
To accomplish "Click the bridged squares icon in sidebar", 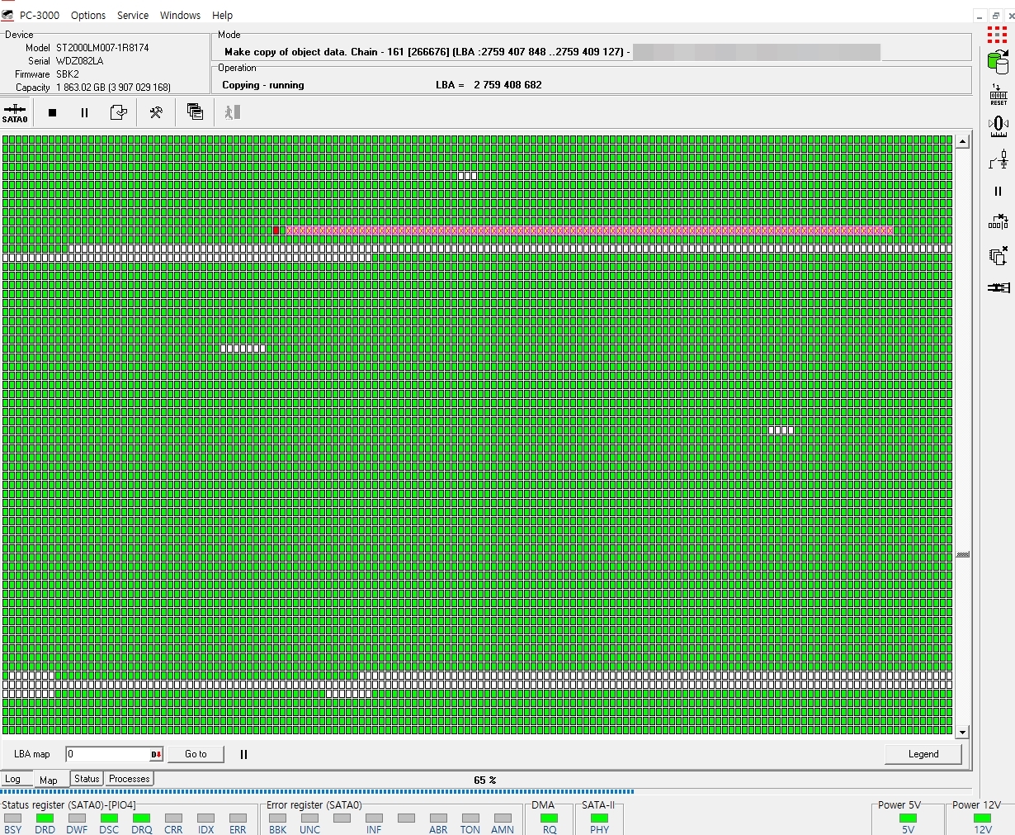I will [x=998, y=222].
